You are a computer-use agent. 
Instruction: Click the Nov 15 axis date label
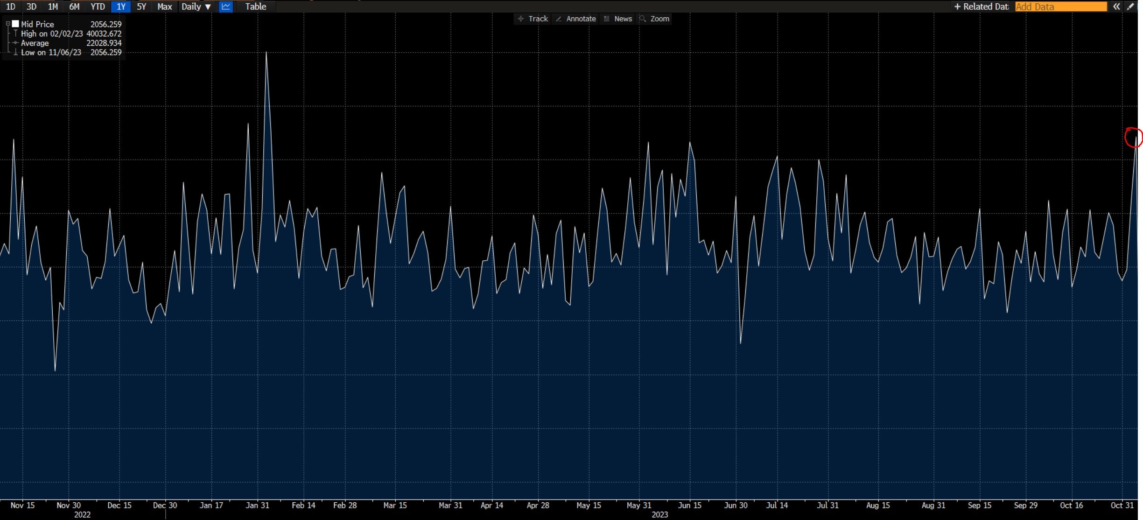tap(22, 505)
